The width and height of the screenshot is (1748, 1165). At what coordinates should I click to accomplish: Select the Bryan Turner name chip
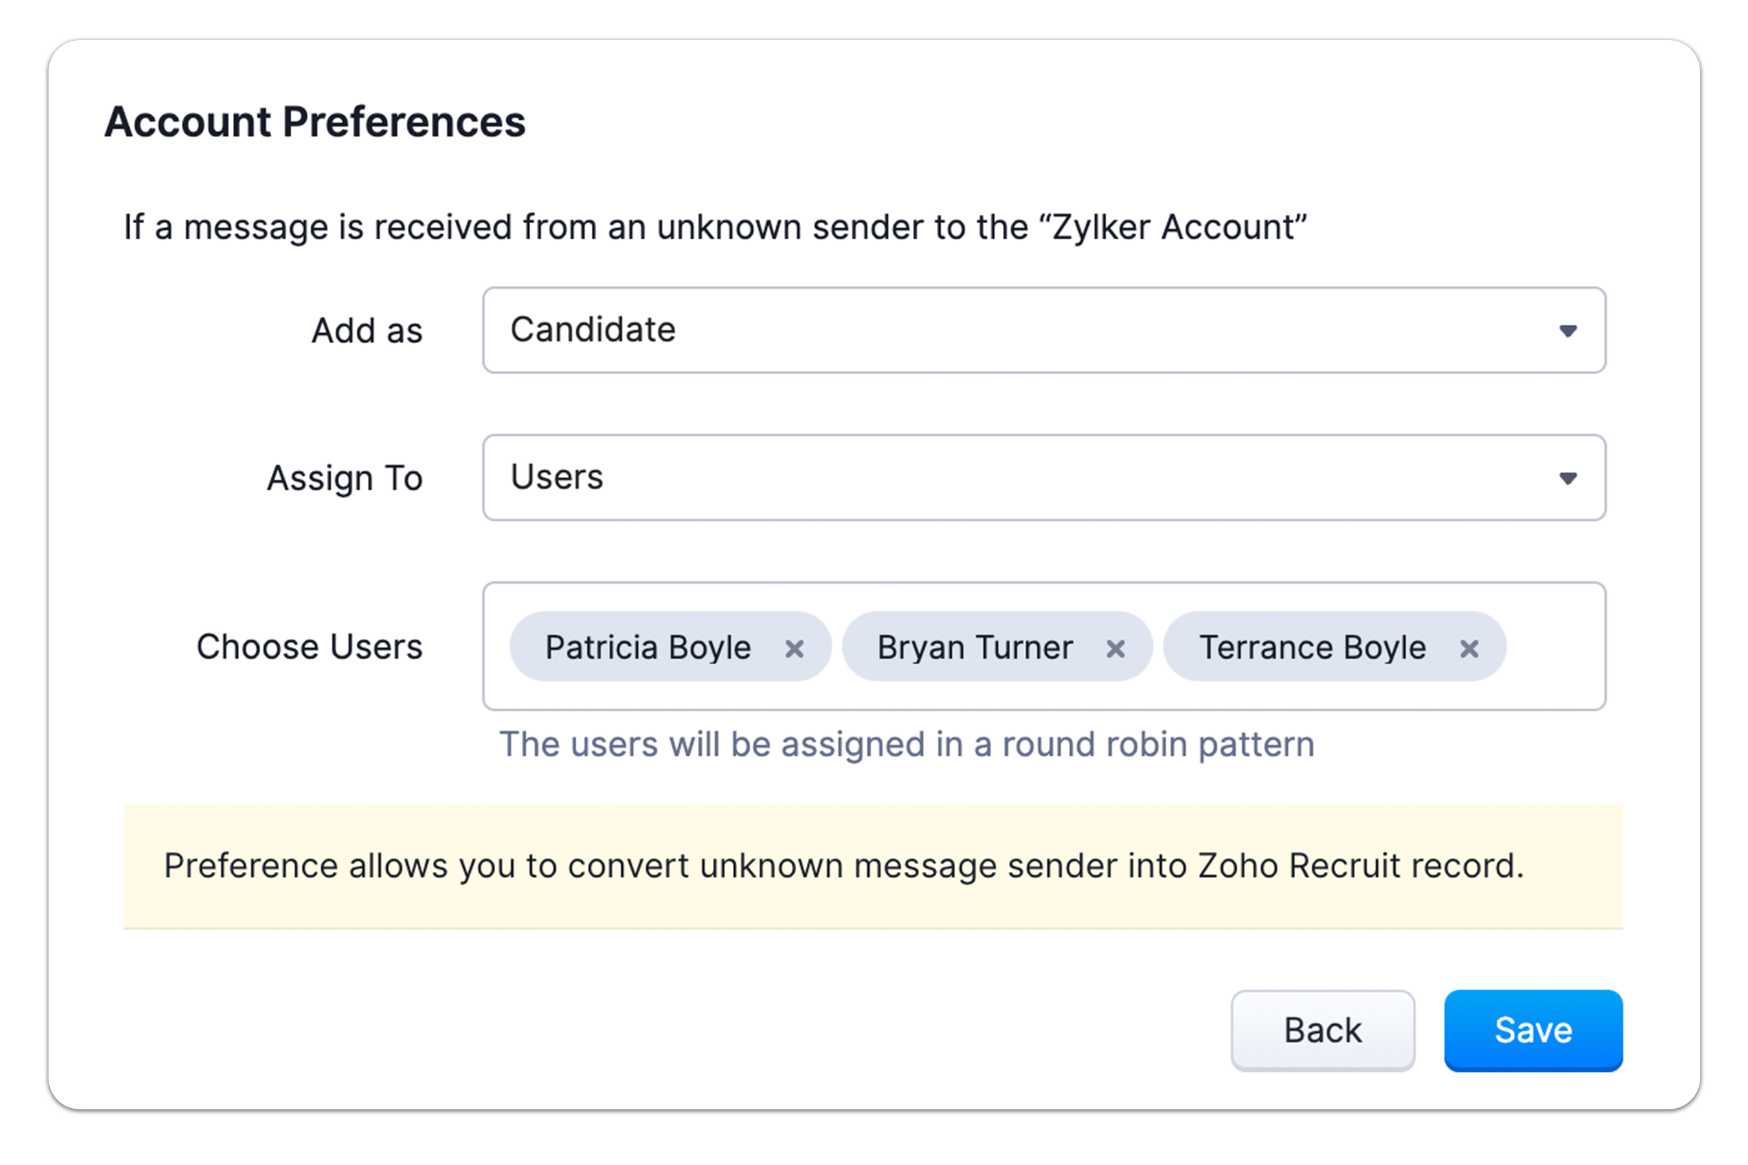click(x=974, y=647)
